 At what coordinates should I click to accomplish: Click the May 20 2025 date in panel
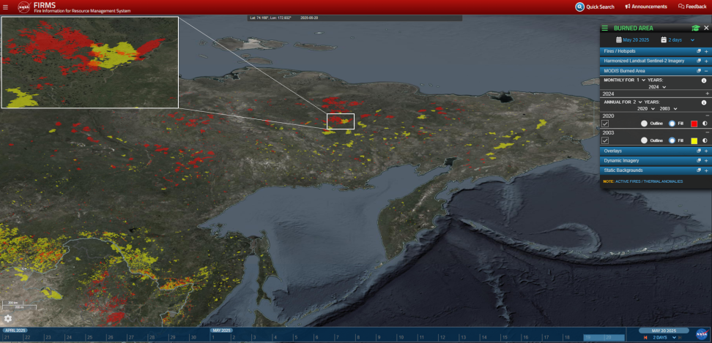tap(636, 40)
